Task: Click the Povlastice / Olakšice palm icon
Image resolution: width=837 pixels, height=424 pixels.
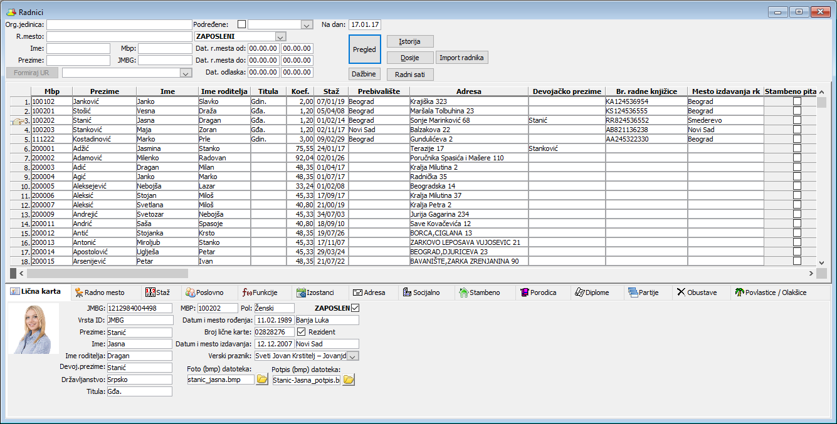Action: click(x=739, y=292)
